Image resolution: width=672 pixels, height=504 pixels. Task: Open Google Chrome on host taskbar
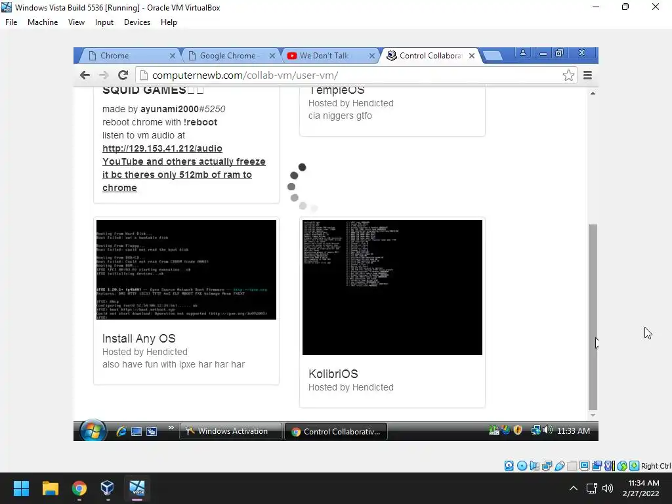pyautogui.click(x=79, y=488)
